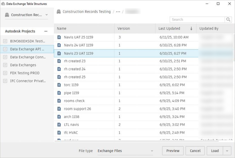This screenshot has width=235, height=158.
Task: Click the exchange file icon for LTL navis
Action: click(x=59, y=125)
